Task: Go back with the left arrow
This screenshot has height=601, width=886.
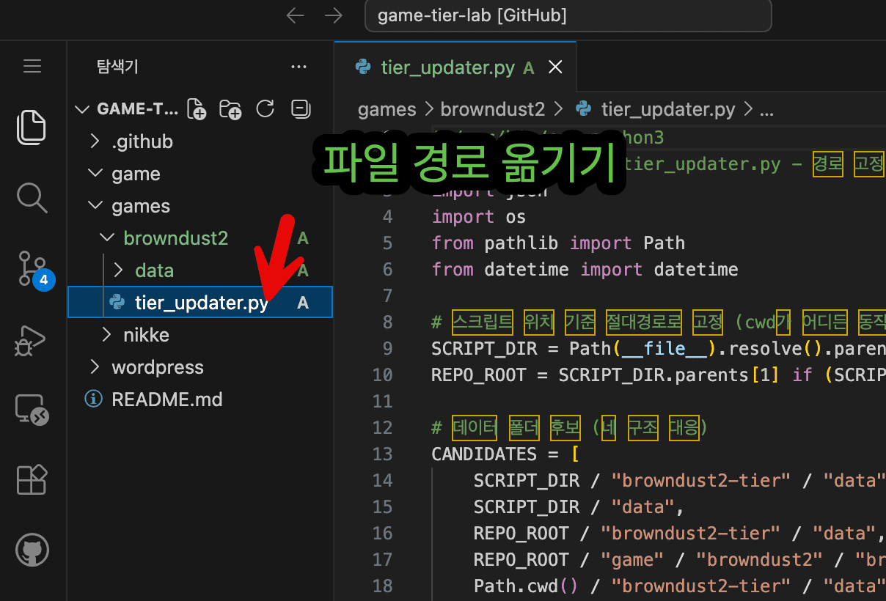Action: click(295, 15)
